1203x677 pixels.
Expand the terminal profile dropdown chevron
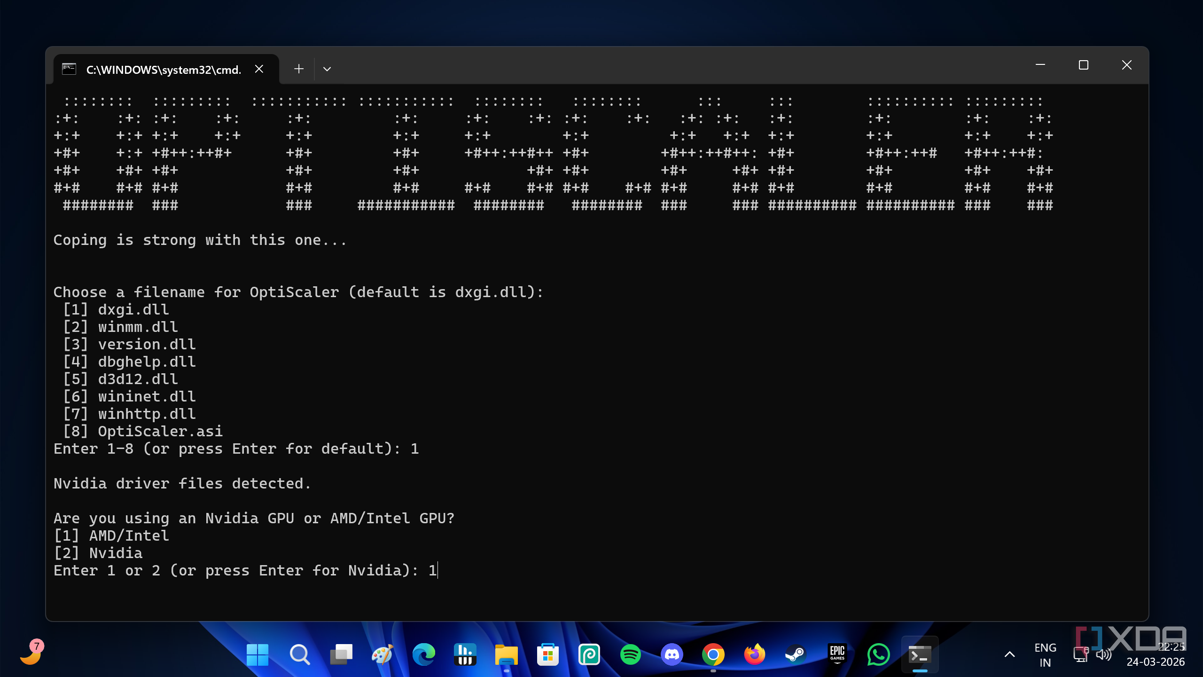click(x=327, y=69)
